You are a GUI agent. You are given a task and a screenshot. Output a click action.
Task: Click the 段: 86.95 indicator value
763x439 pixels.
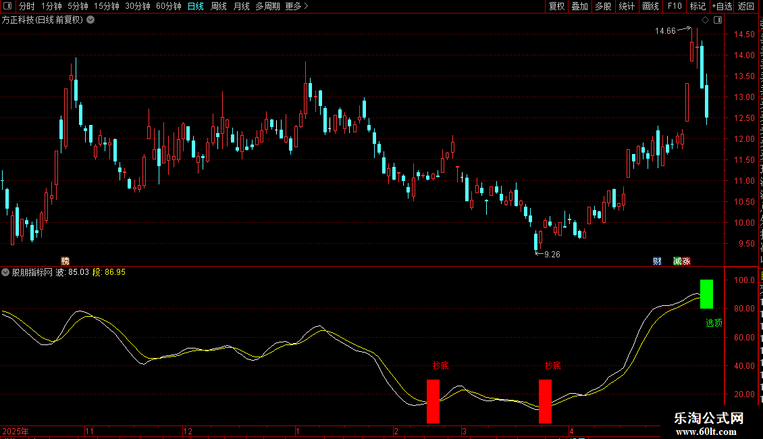[109, 273]
